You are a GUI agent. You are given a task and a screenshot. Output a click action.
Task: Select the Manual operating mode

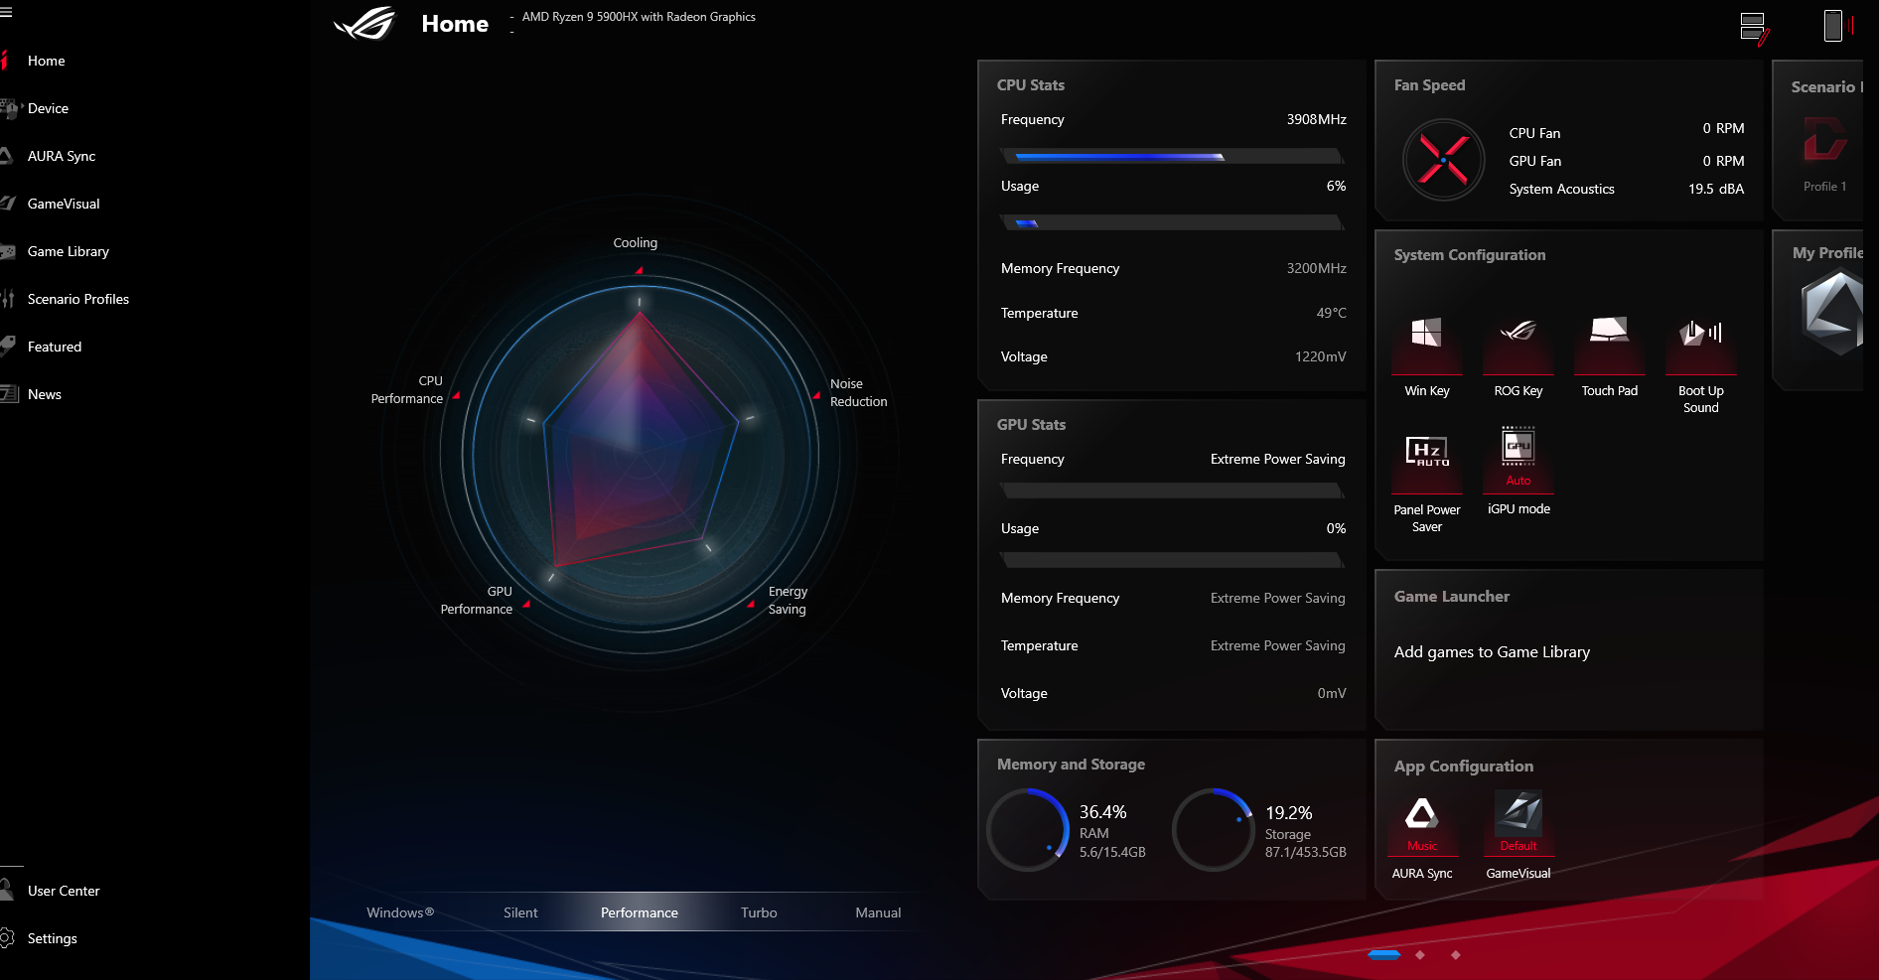click(878, 912)
